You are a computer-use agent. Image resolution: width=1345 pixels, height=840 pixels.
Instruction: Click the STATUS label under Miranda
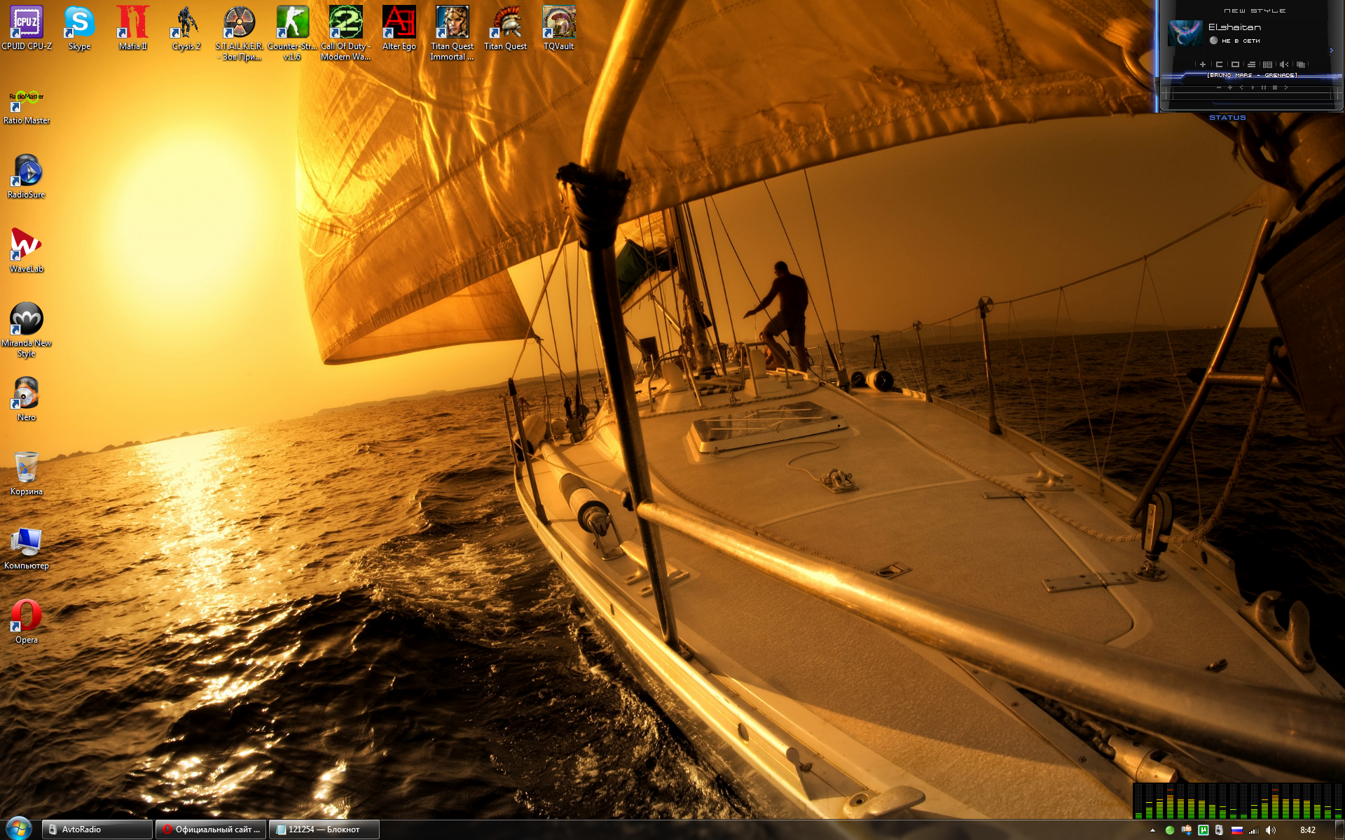[x=1227, y=118]
